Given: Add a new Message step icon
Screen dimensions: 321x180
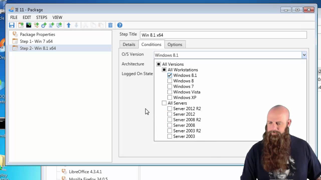Looking at the screenshot, I should click(59, 25).
